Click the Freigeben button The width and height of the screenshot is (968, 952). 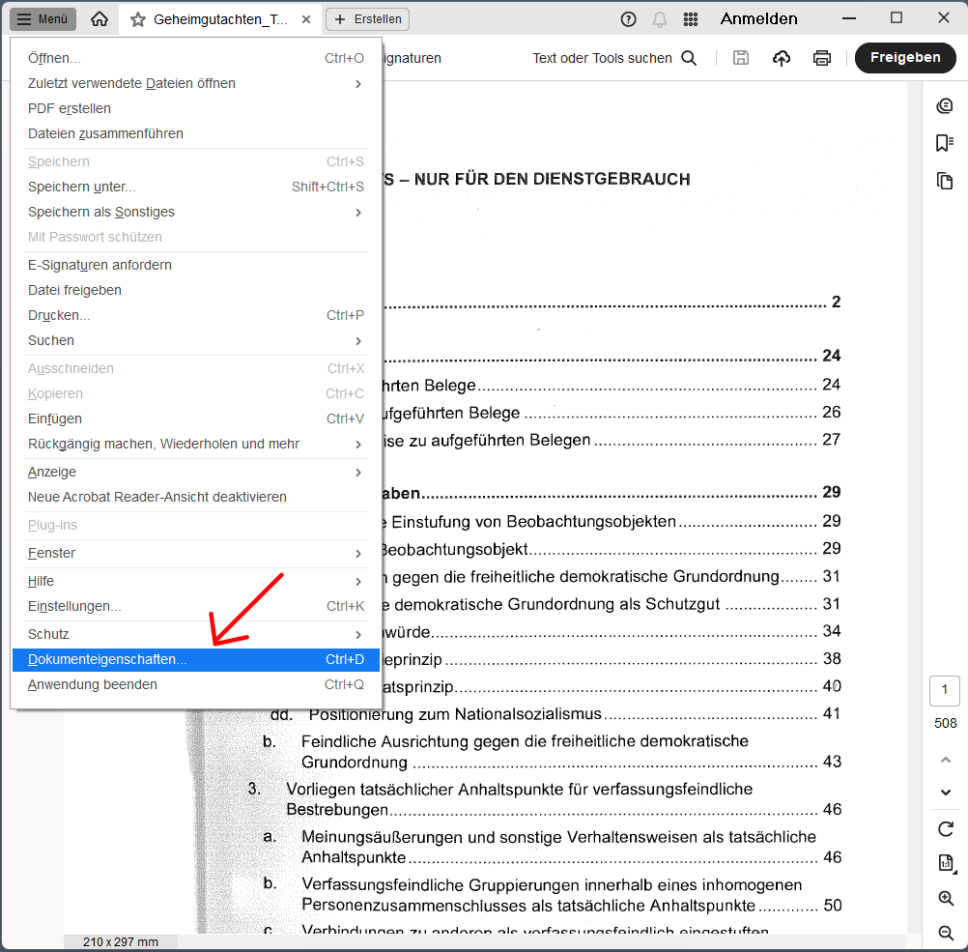(x=904, y=58)
